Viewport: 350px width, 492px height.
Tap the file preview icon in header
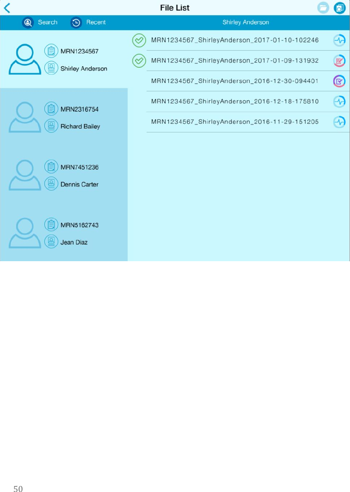339,8
